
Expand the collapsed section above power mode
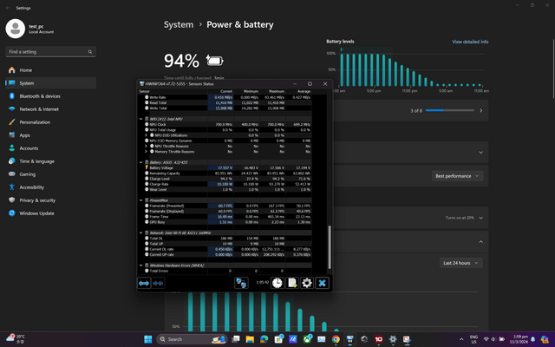click(480, 153)
